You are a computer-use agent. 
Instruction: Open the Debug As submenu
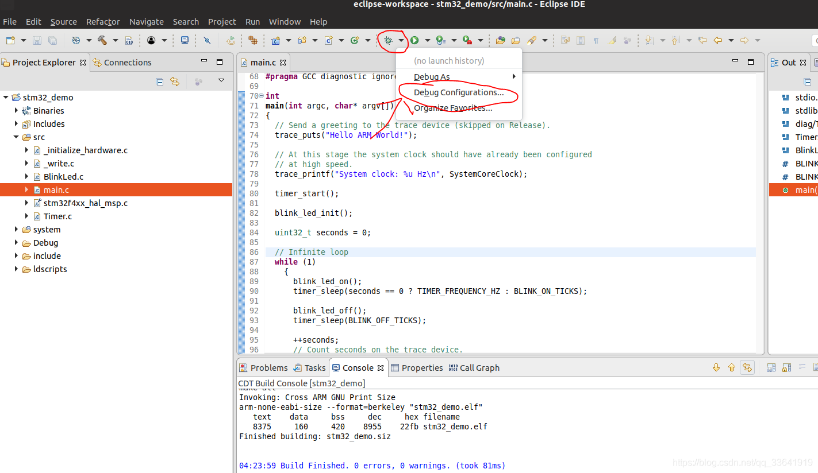click(x=459, y=77)
